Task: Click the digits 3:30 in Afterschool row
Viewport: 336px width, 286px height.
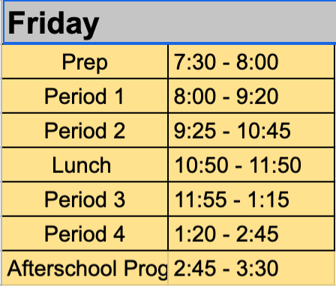Action: (257, 269)
